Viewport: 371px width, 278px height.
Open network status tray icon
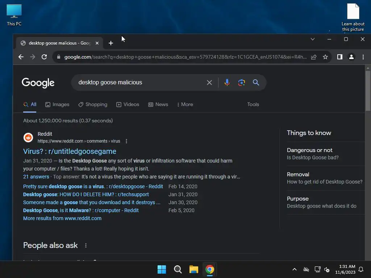point(317,269)
